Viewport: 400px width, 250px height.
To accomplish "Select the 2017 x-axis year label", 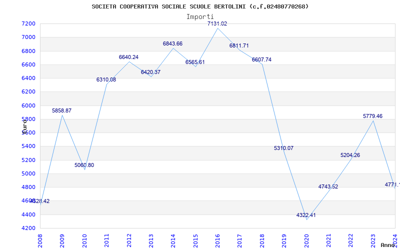I will point(240,240).
